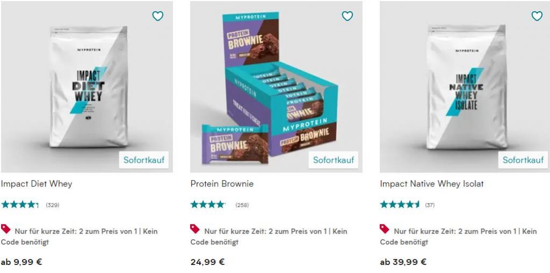Open star rating of Protein Brownie

pos(208,205)
